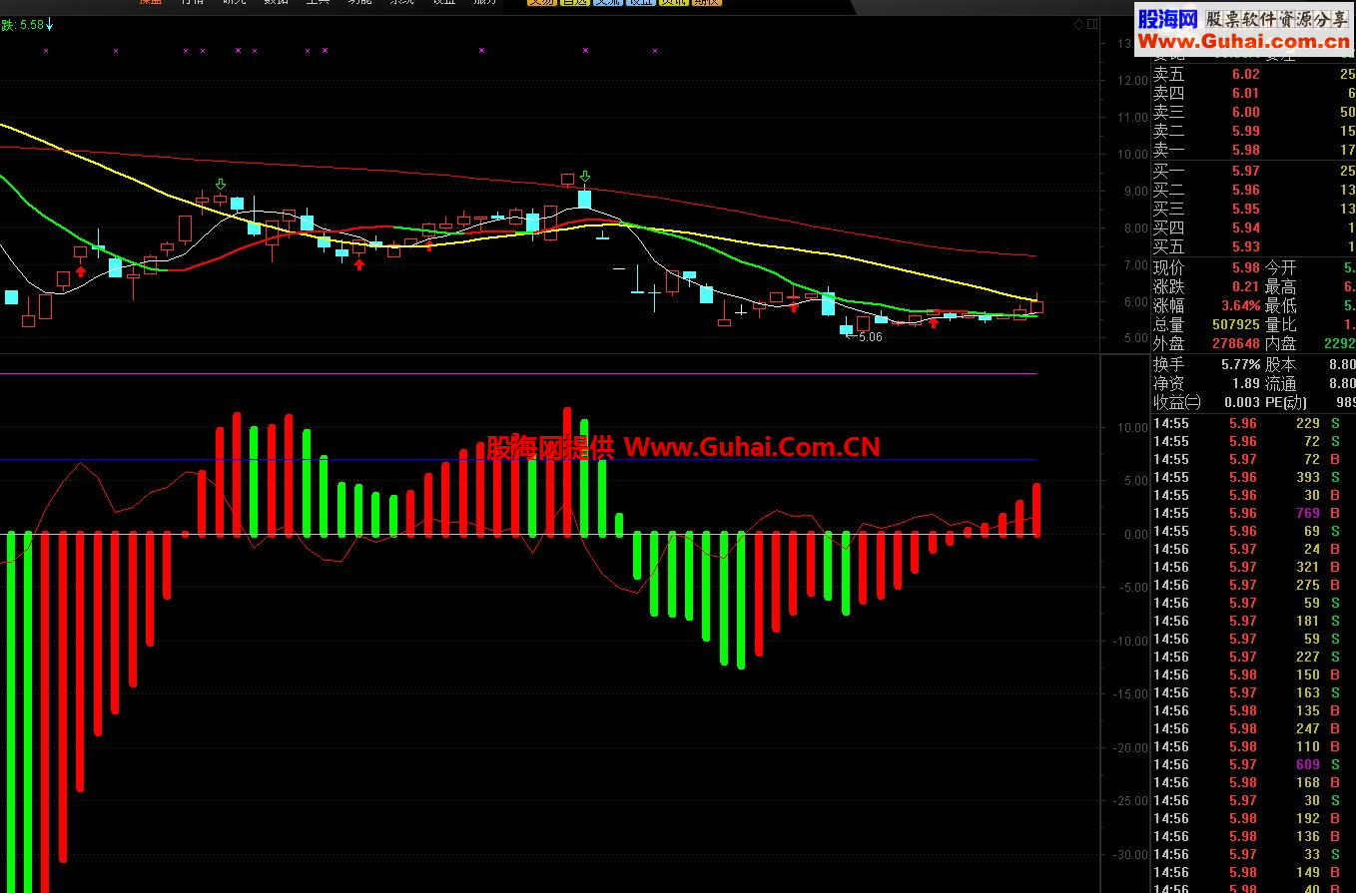
Task: Click the PE(动) label
Action: [x=1287, y=403]
